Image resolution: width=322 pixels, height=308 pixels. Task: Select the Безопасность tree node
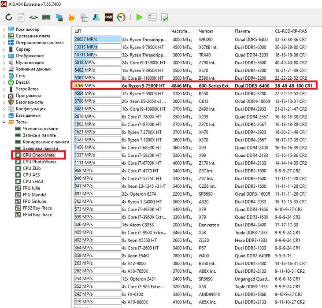[x=30, y=102]
